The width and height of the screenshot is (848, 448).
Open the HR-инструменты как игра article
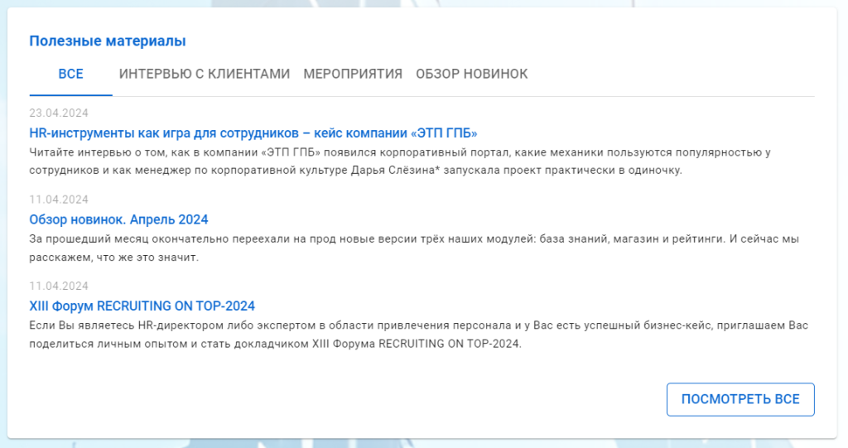(x=253, y=133)
